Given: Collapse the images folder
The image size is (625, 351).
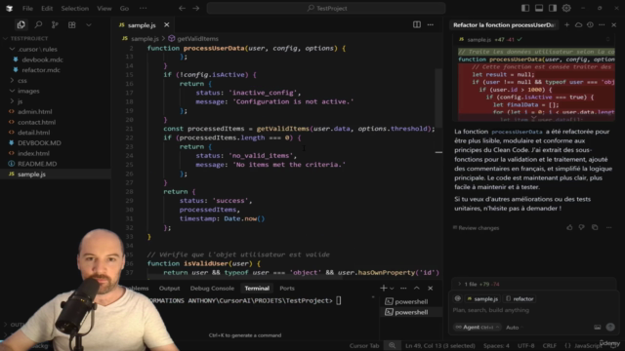Looking at the screenshot, I should 28,91.
